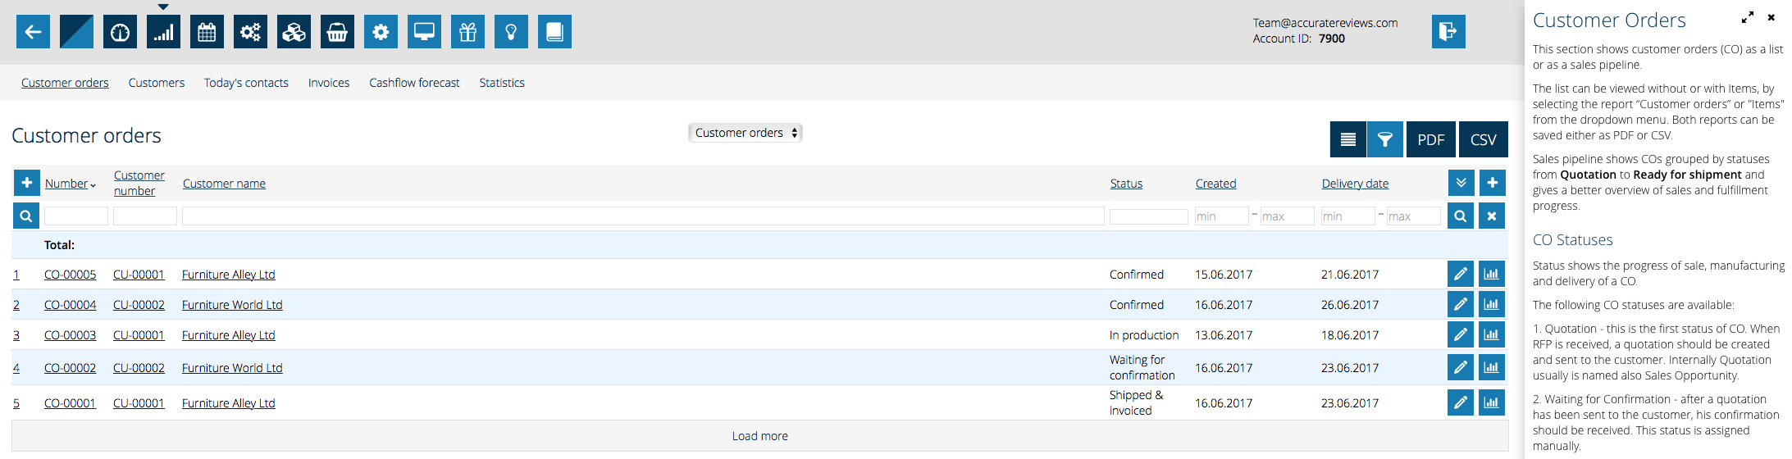Open the dashboard gauge module
This screenshot has width=1792, height=459.
(x=120, y=32)
